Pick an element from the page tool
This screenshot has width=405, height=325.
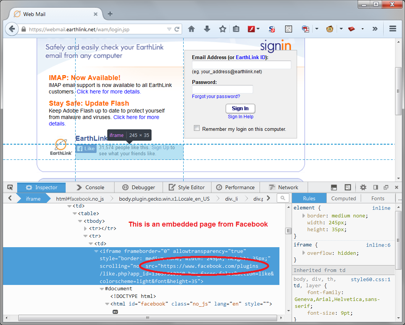(x=10, y=187)
